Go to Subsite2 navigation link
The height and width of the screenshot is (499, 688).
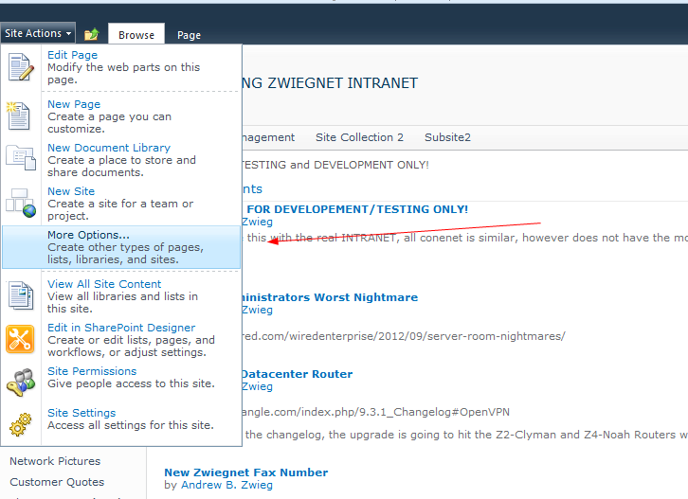pos(447,137)
